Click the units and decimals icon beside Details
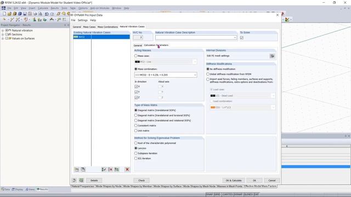Image resolution: width=351 pixels, height=197 pixels. 81,181
